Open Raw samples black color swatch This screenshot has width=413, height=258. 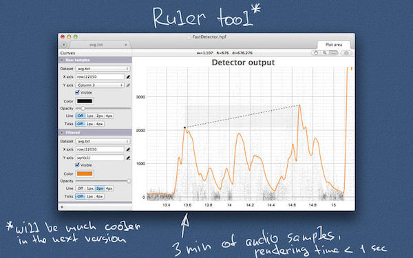pos(85,101)
